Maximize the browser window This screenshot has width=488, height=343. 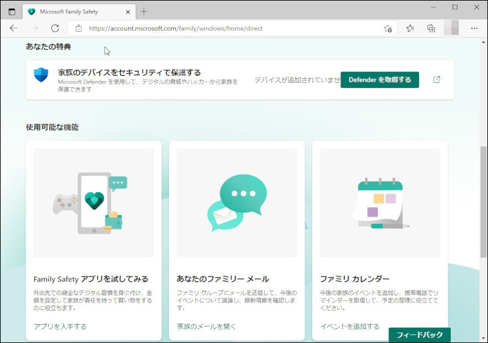coord(455,7)
